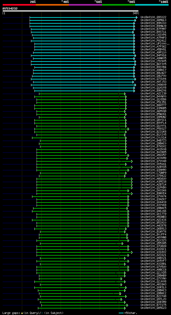Select the AV534232 query name
171x315 pixels.
(10, 9)
